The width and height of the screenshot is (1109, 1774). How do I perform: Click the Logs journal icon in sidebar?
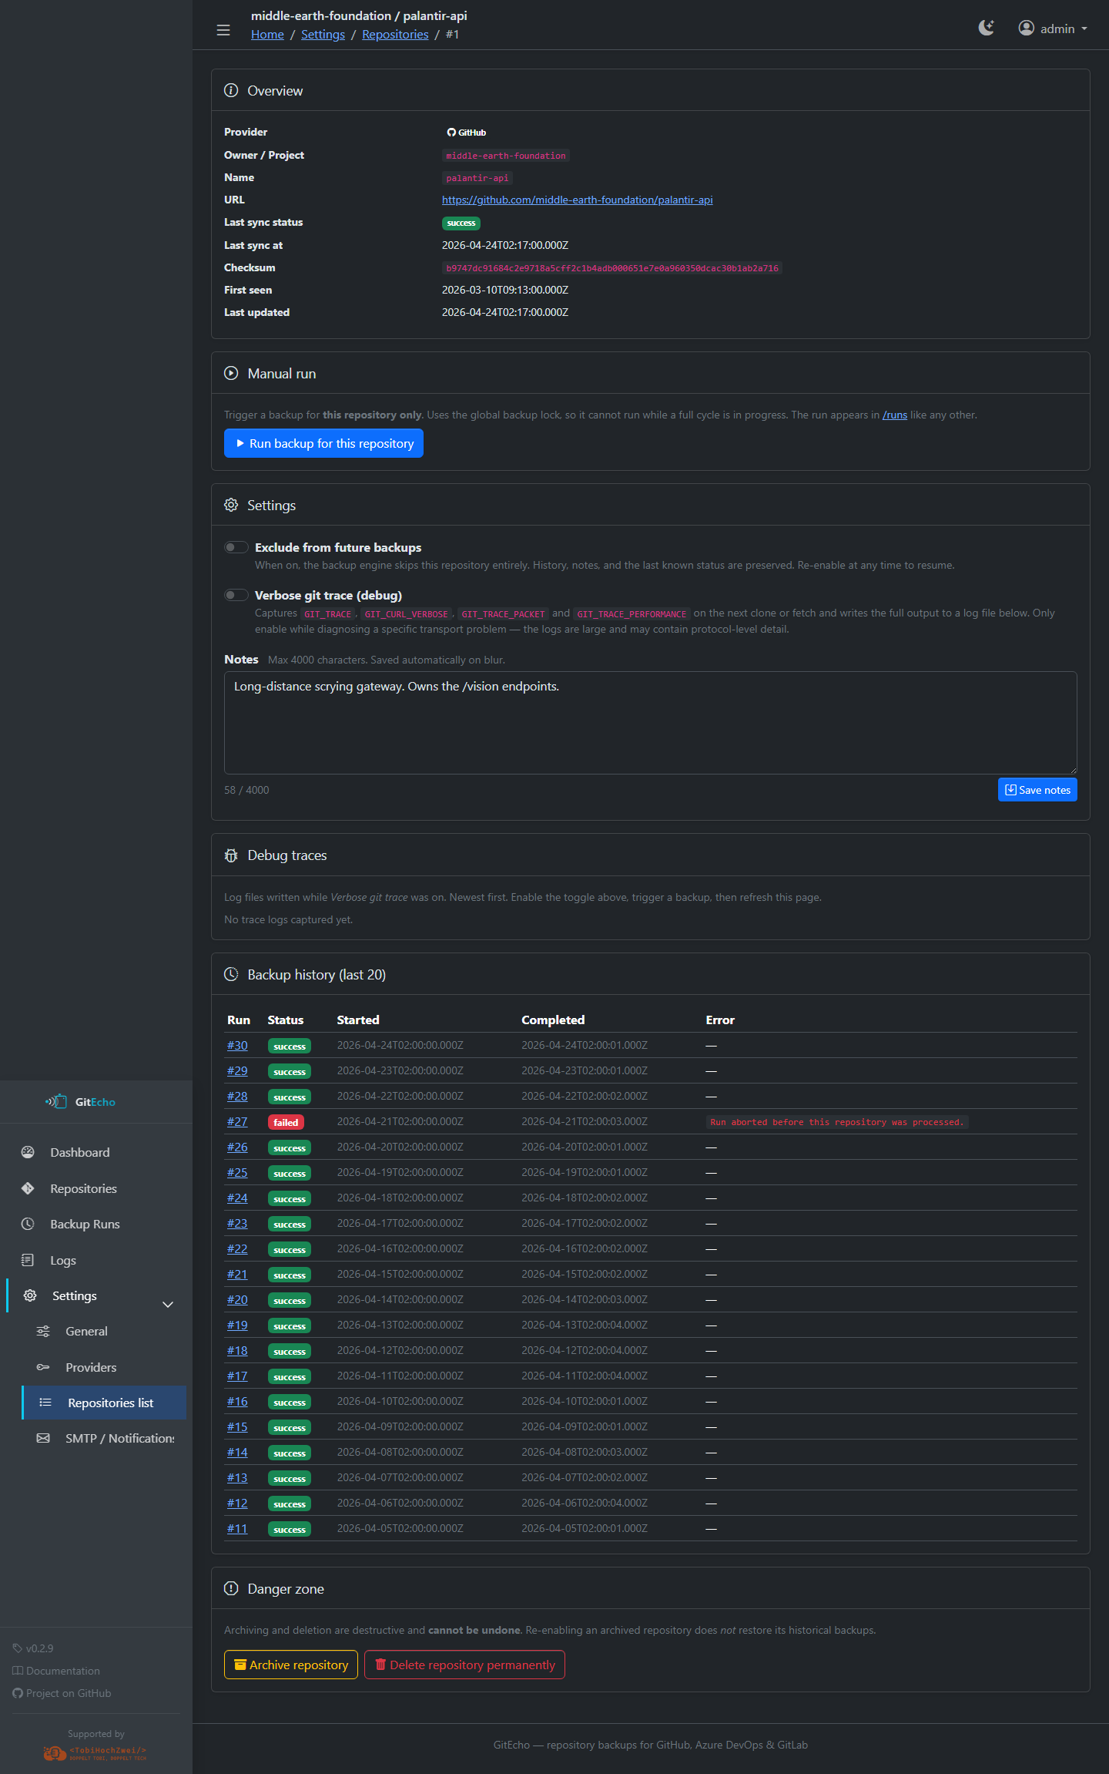pos(28,1260)
